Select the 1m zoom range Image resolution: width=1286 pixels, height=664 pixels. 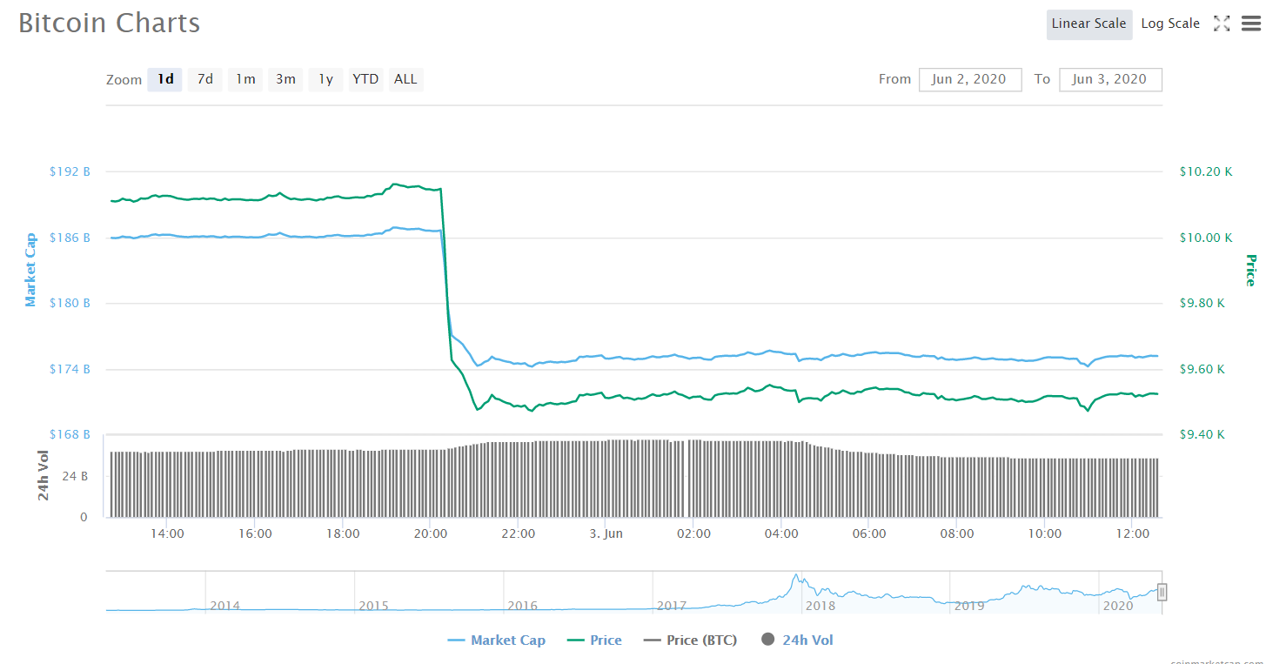245,79
